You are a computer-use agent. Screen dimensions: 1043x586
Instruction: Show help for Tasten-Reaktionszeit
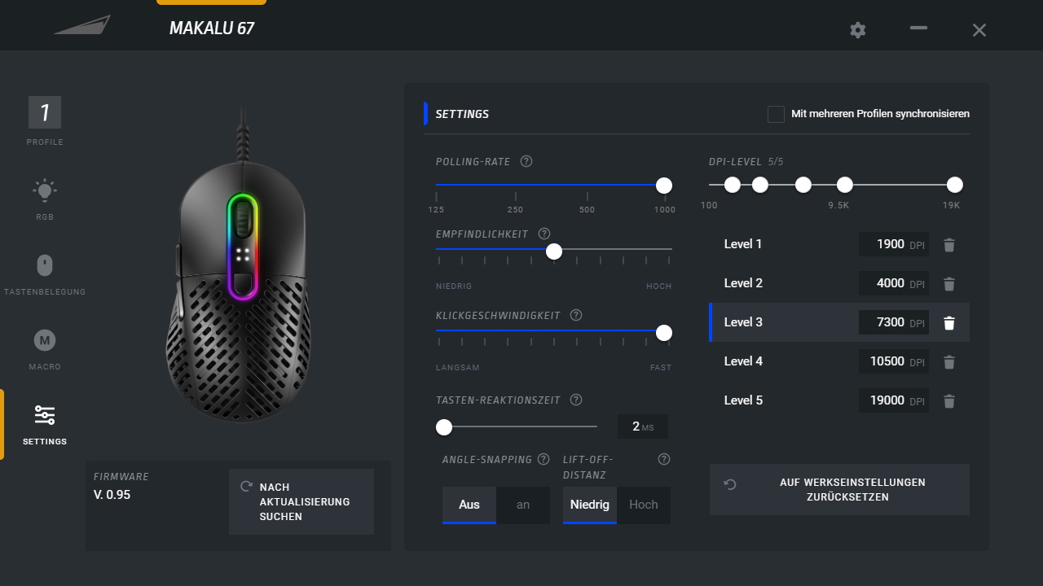click(x=576, y=400)
